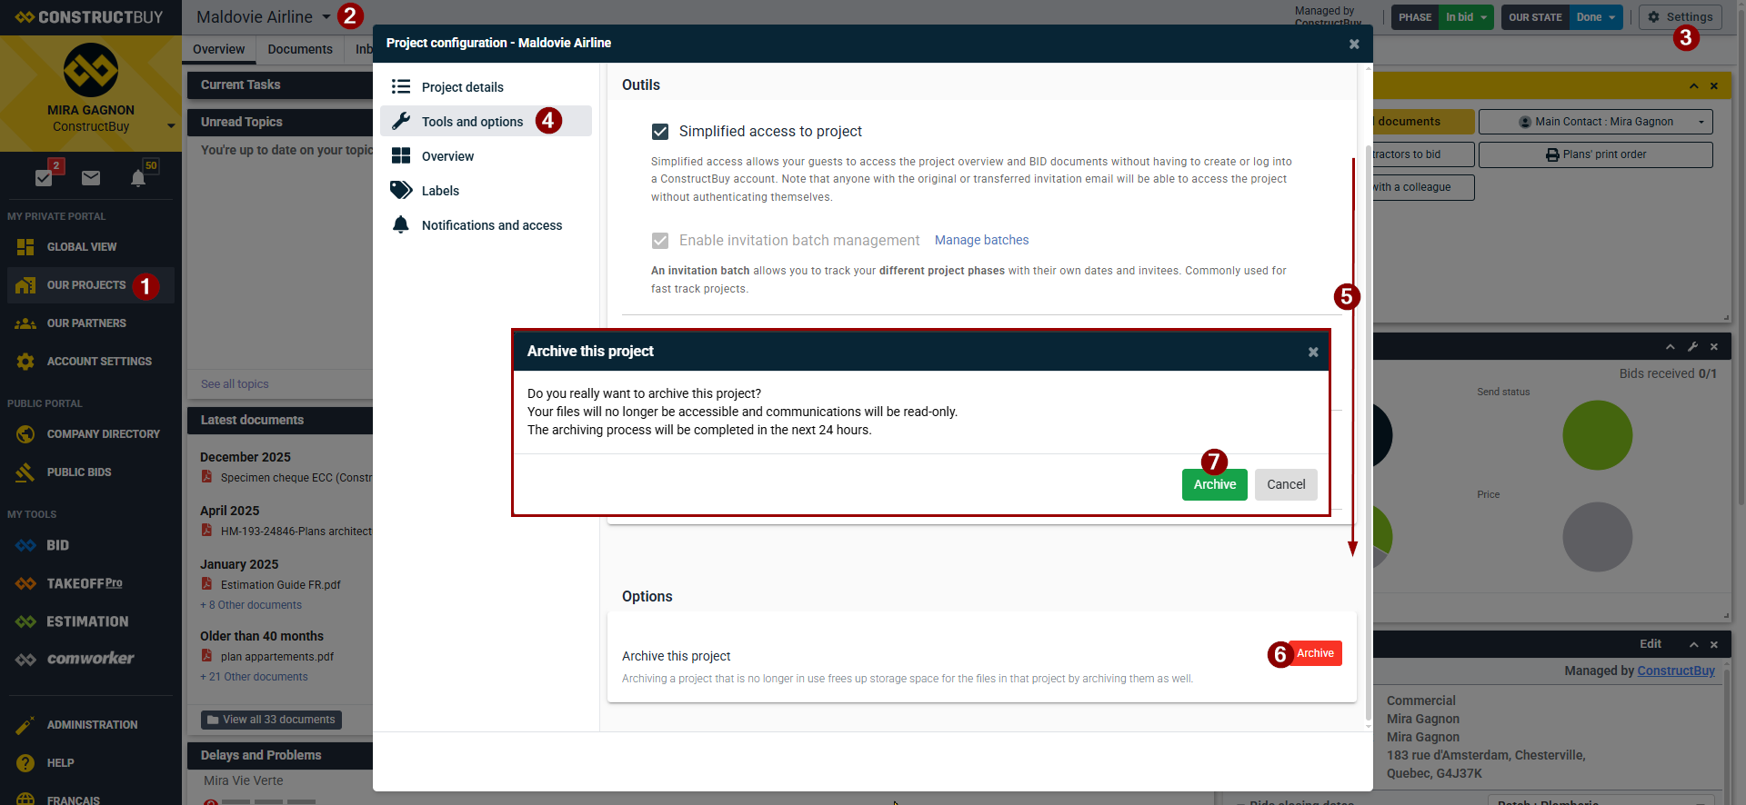Open Our Projects in the sidebar

coord(90,285)
